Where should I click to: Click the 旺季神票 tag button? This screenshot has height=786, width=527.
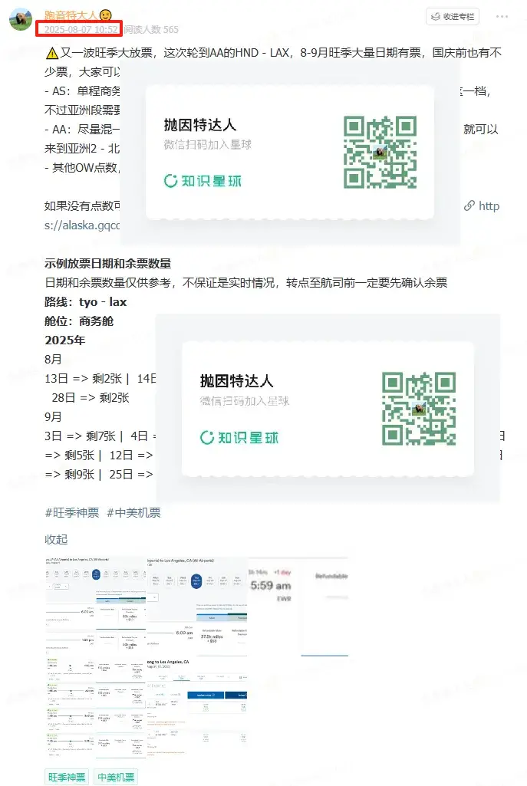(67, 777)
